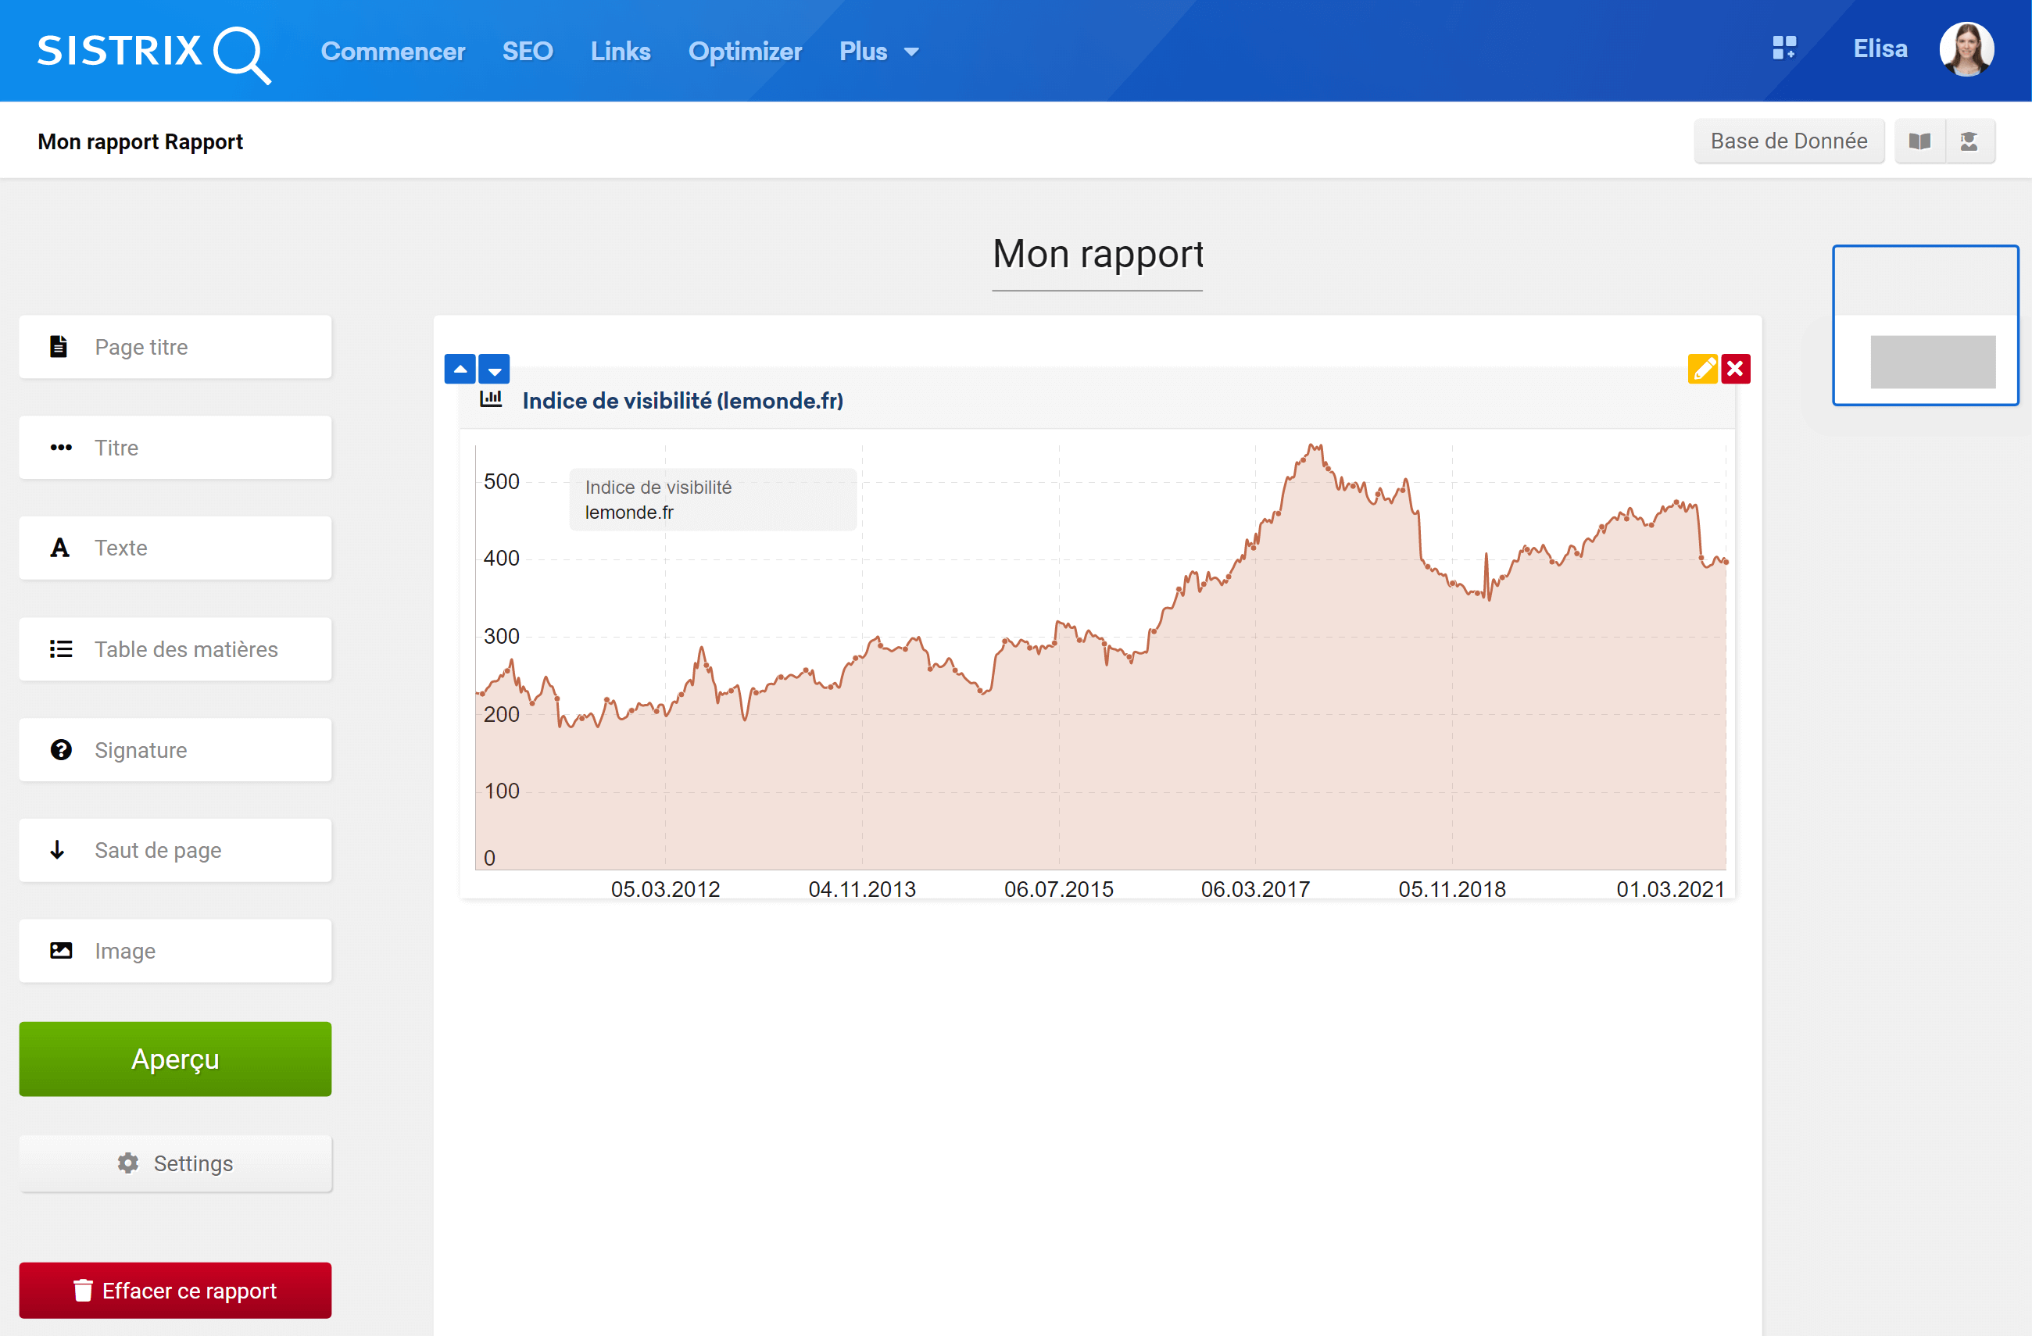Click Indice de visibilité (lemonde.fr) heading

click(x=683, y=400)
